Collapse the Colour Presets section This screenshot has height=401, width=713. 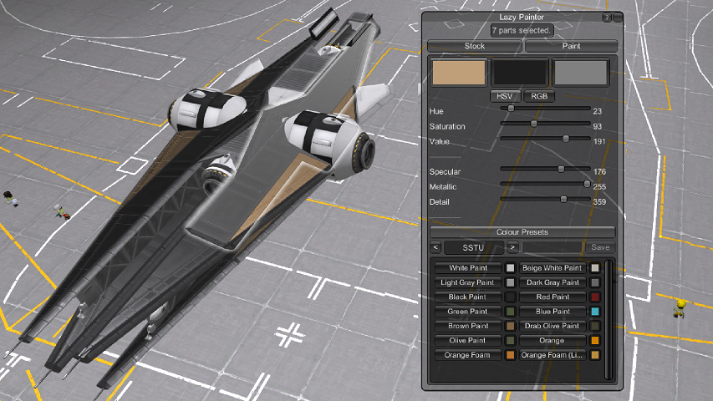click(x=522, y=232)
